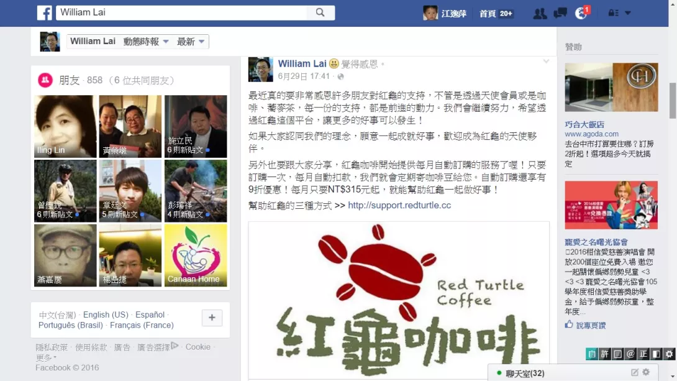677x381 pixels.
Task: Open the notifications globe icon
Action: [x=581, y=14]
